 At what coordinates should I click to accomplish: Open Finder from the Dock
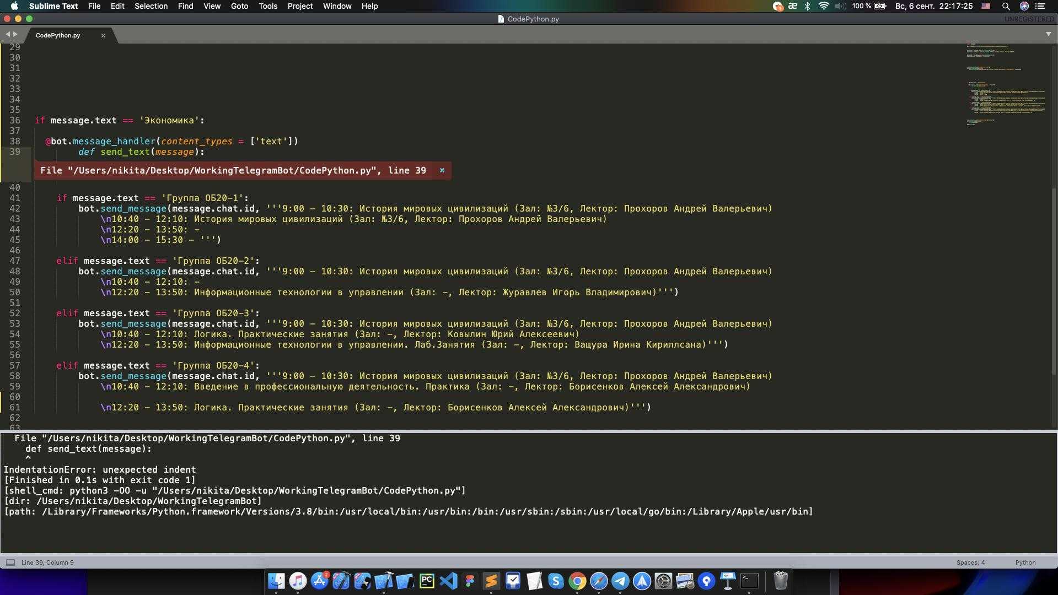pyautogui.click(x=276, y=581)
